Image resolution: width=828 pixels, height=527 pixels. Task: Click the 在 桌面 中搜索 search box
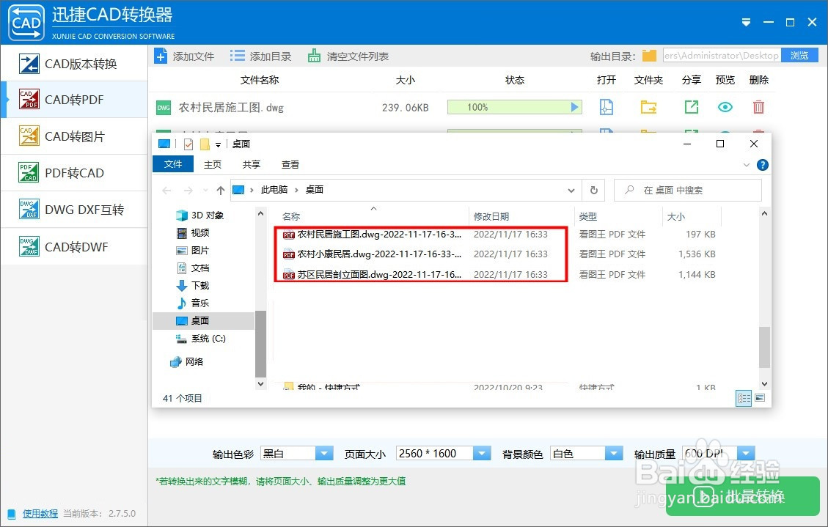[687, 190]
